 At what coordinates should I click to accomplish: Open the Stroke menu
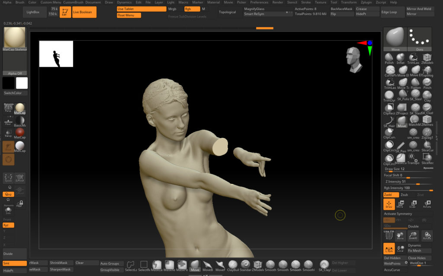(305, 2)
